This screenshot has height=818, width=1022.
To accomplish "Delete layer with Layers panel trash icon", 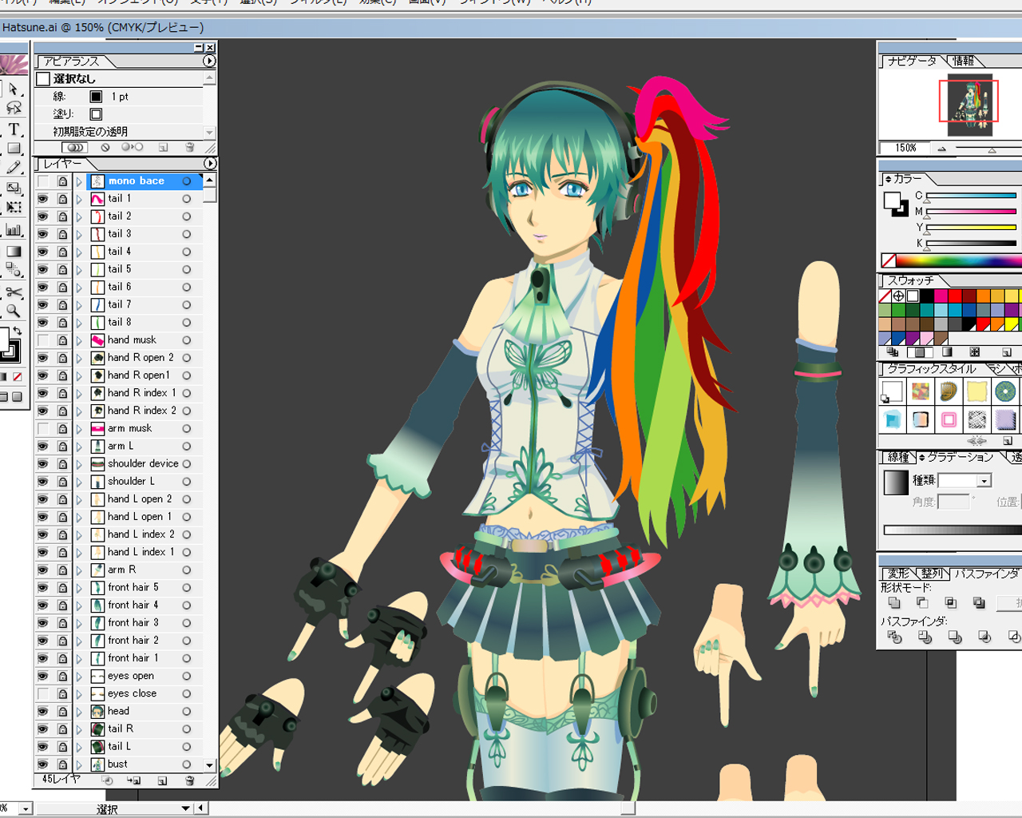I will pos(189,780).
